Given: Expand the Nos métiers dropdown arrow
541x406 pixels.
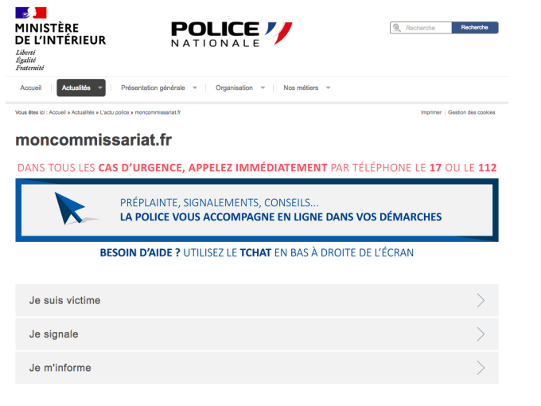Looking at the screenshot, I should pyautogui.click(x=328, y=88).
